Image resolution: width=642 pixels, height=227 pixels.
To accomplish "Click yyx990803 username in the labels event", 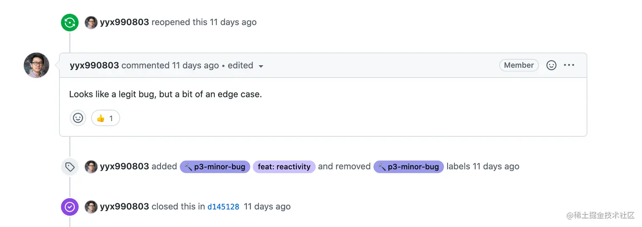I will click(x=124, y=167).
